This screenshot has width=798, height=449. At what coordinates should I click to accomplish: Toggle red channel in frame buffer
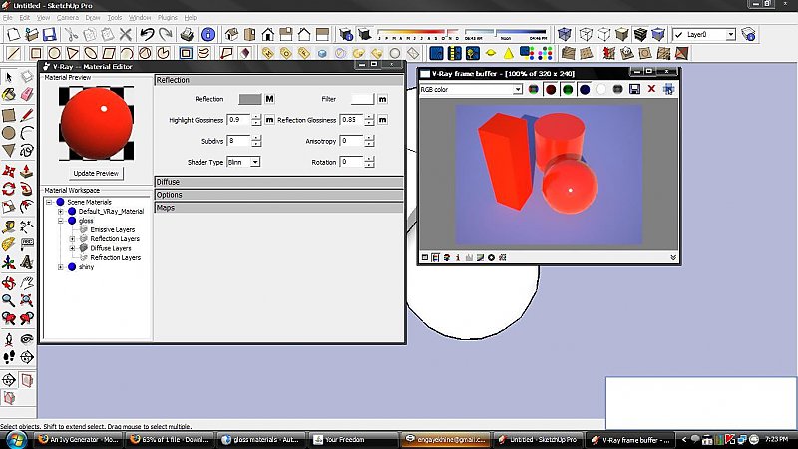[x=551, y=89]
